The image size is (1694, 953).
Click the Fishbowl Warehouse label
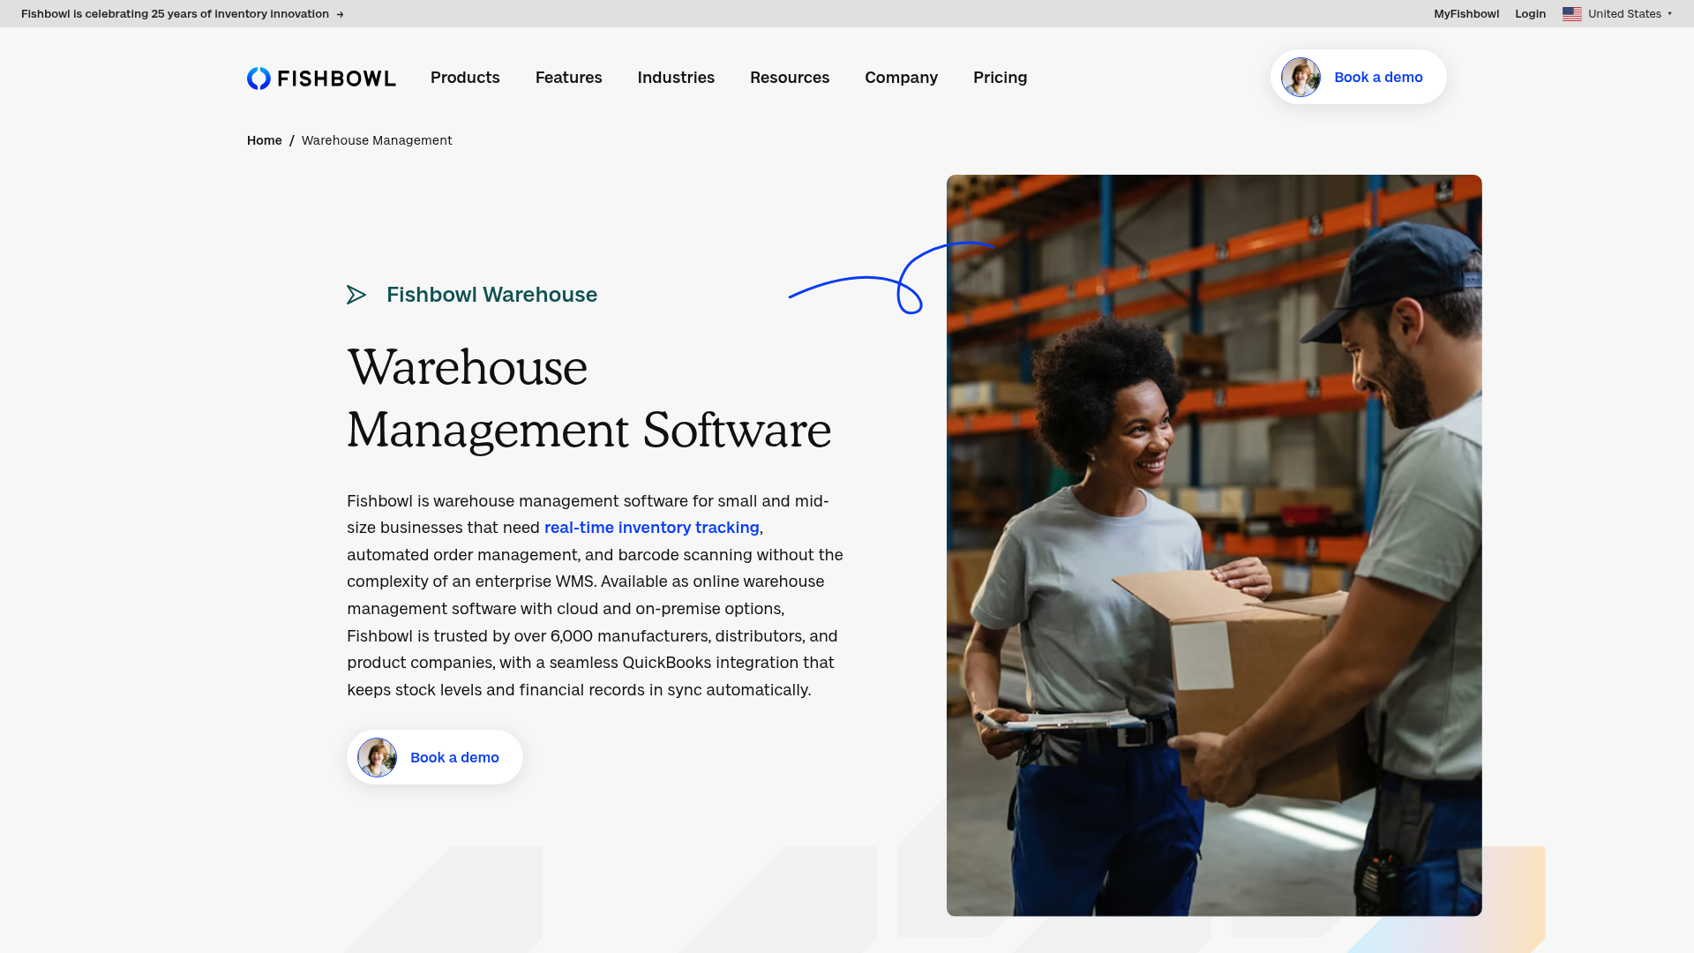[x=491, y=295]
